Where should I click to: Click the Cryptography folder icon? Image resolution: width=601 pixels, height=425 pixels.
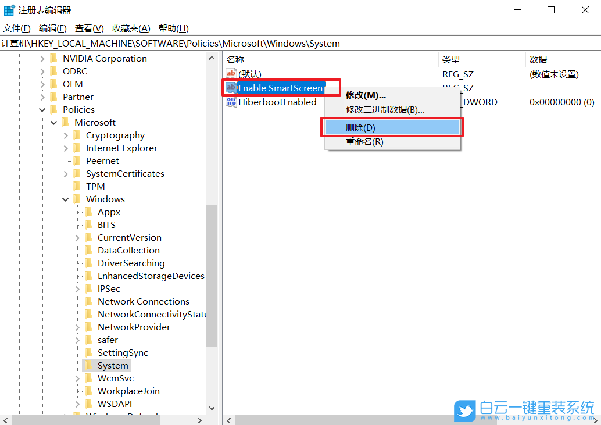78,135
